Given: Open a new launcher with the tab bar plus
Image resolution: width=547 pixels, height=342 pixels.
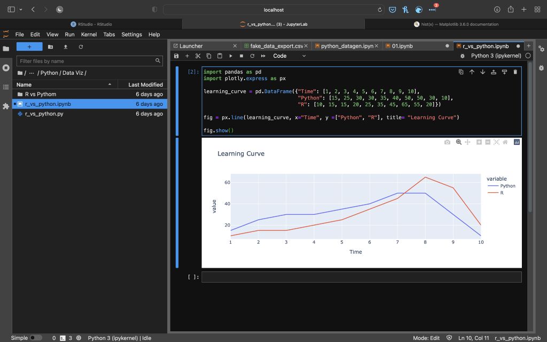Looking at the screenshot, I should tap(528, 46).
